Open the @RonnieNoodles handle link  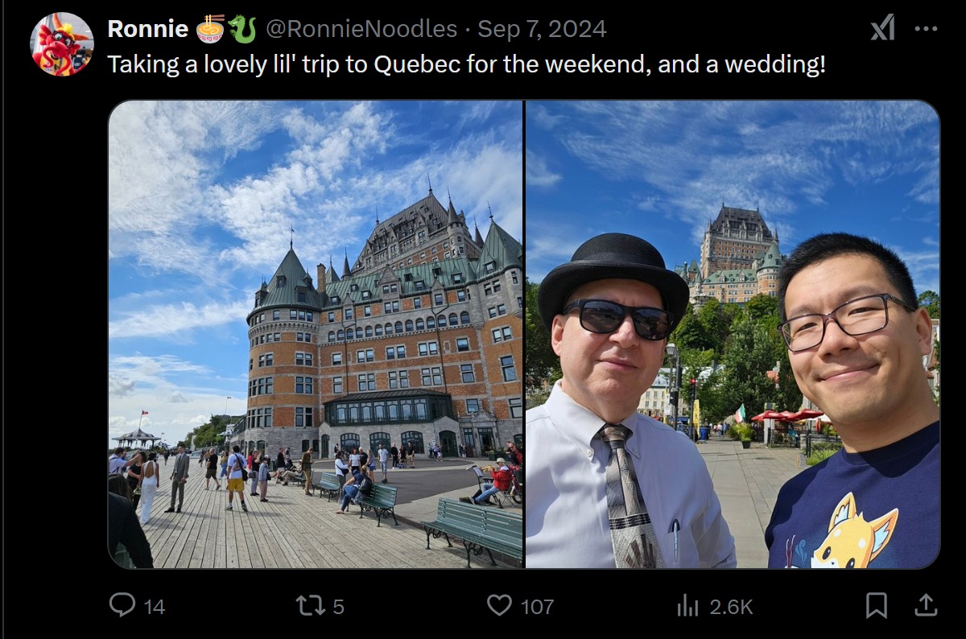point(361,29)
